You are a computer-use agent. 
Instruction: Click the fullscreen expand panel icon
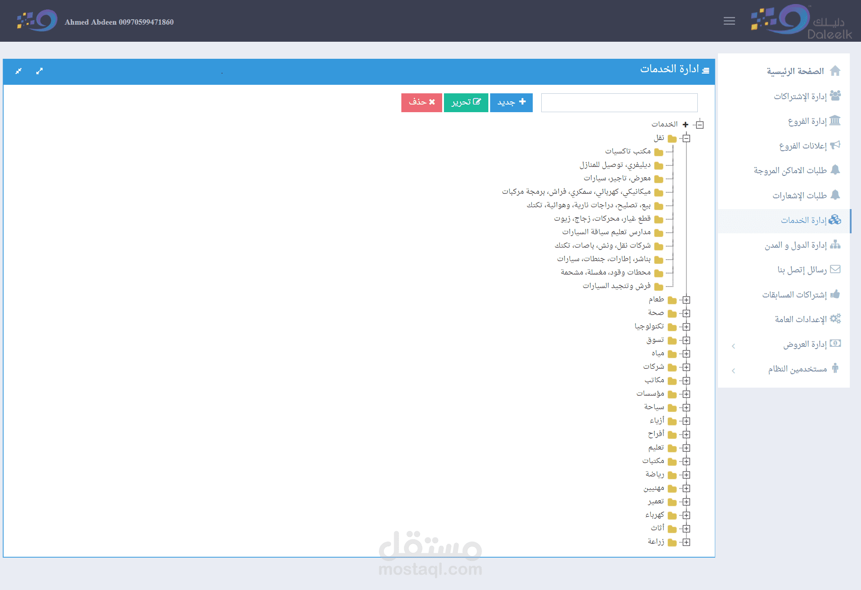[x=39, y=71]
